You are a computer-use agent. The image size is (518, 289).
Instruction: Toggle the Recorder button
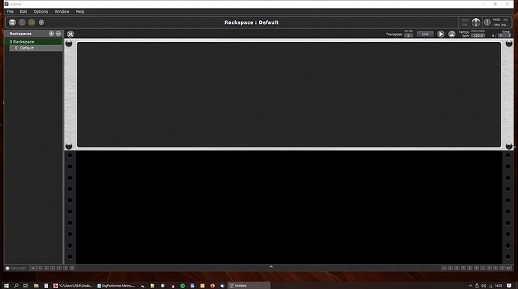[16, 268]
